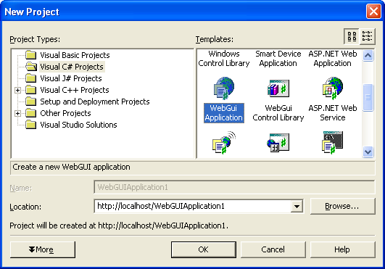The image size is (385, 269).
Task: Choose the console application template icon
Action: (333, 143)
